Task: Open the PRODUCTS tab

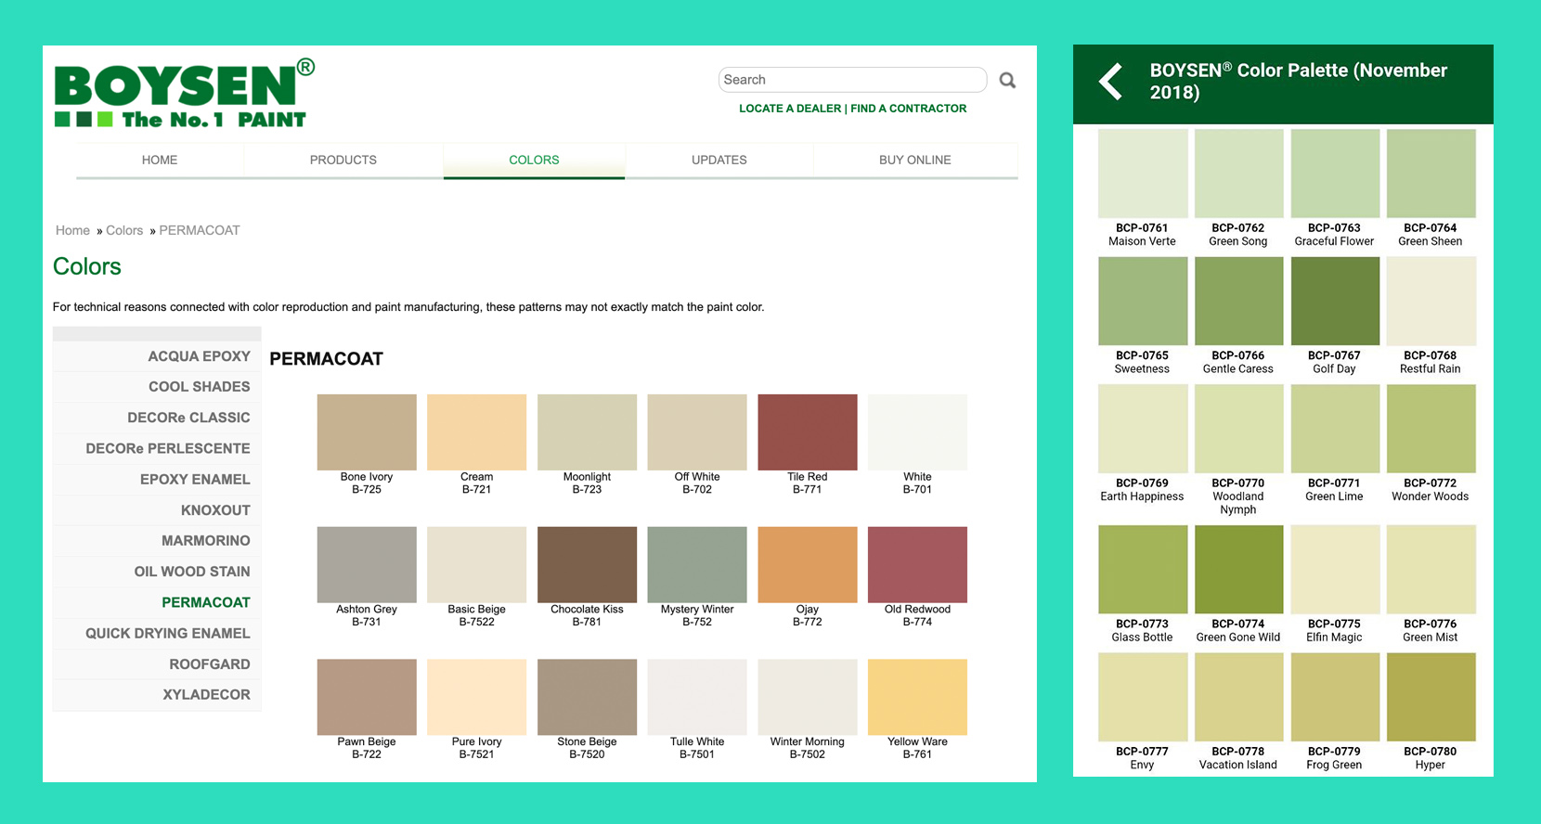Action: click(343, 160)
